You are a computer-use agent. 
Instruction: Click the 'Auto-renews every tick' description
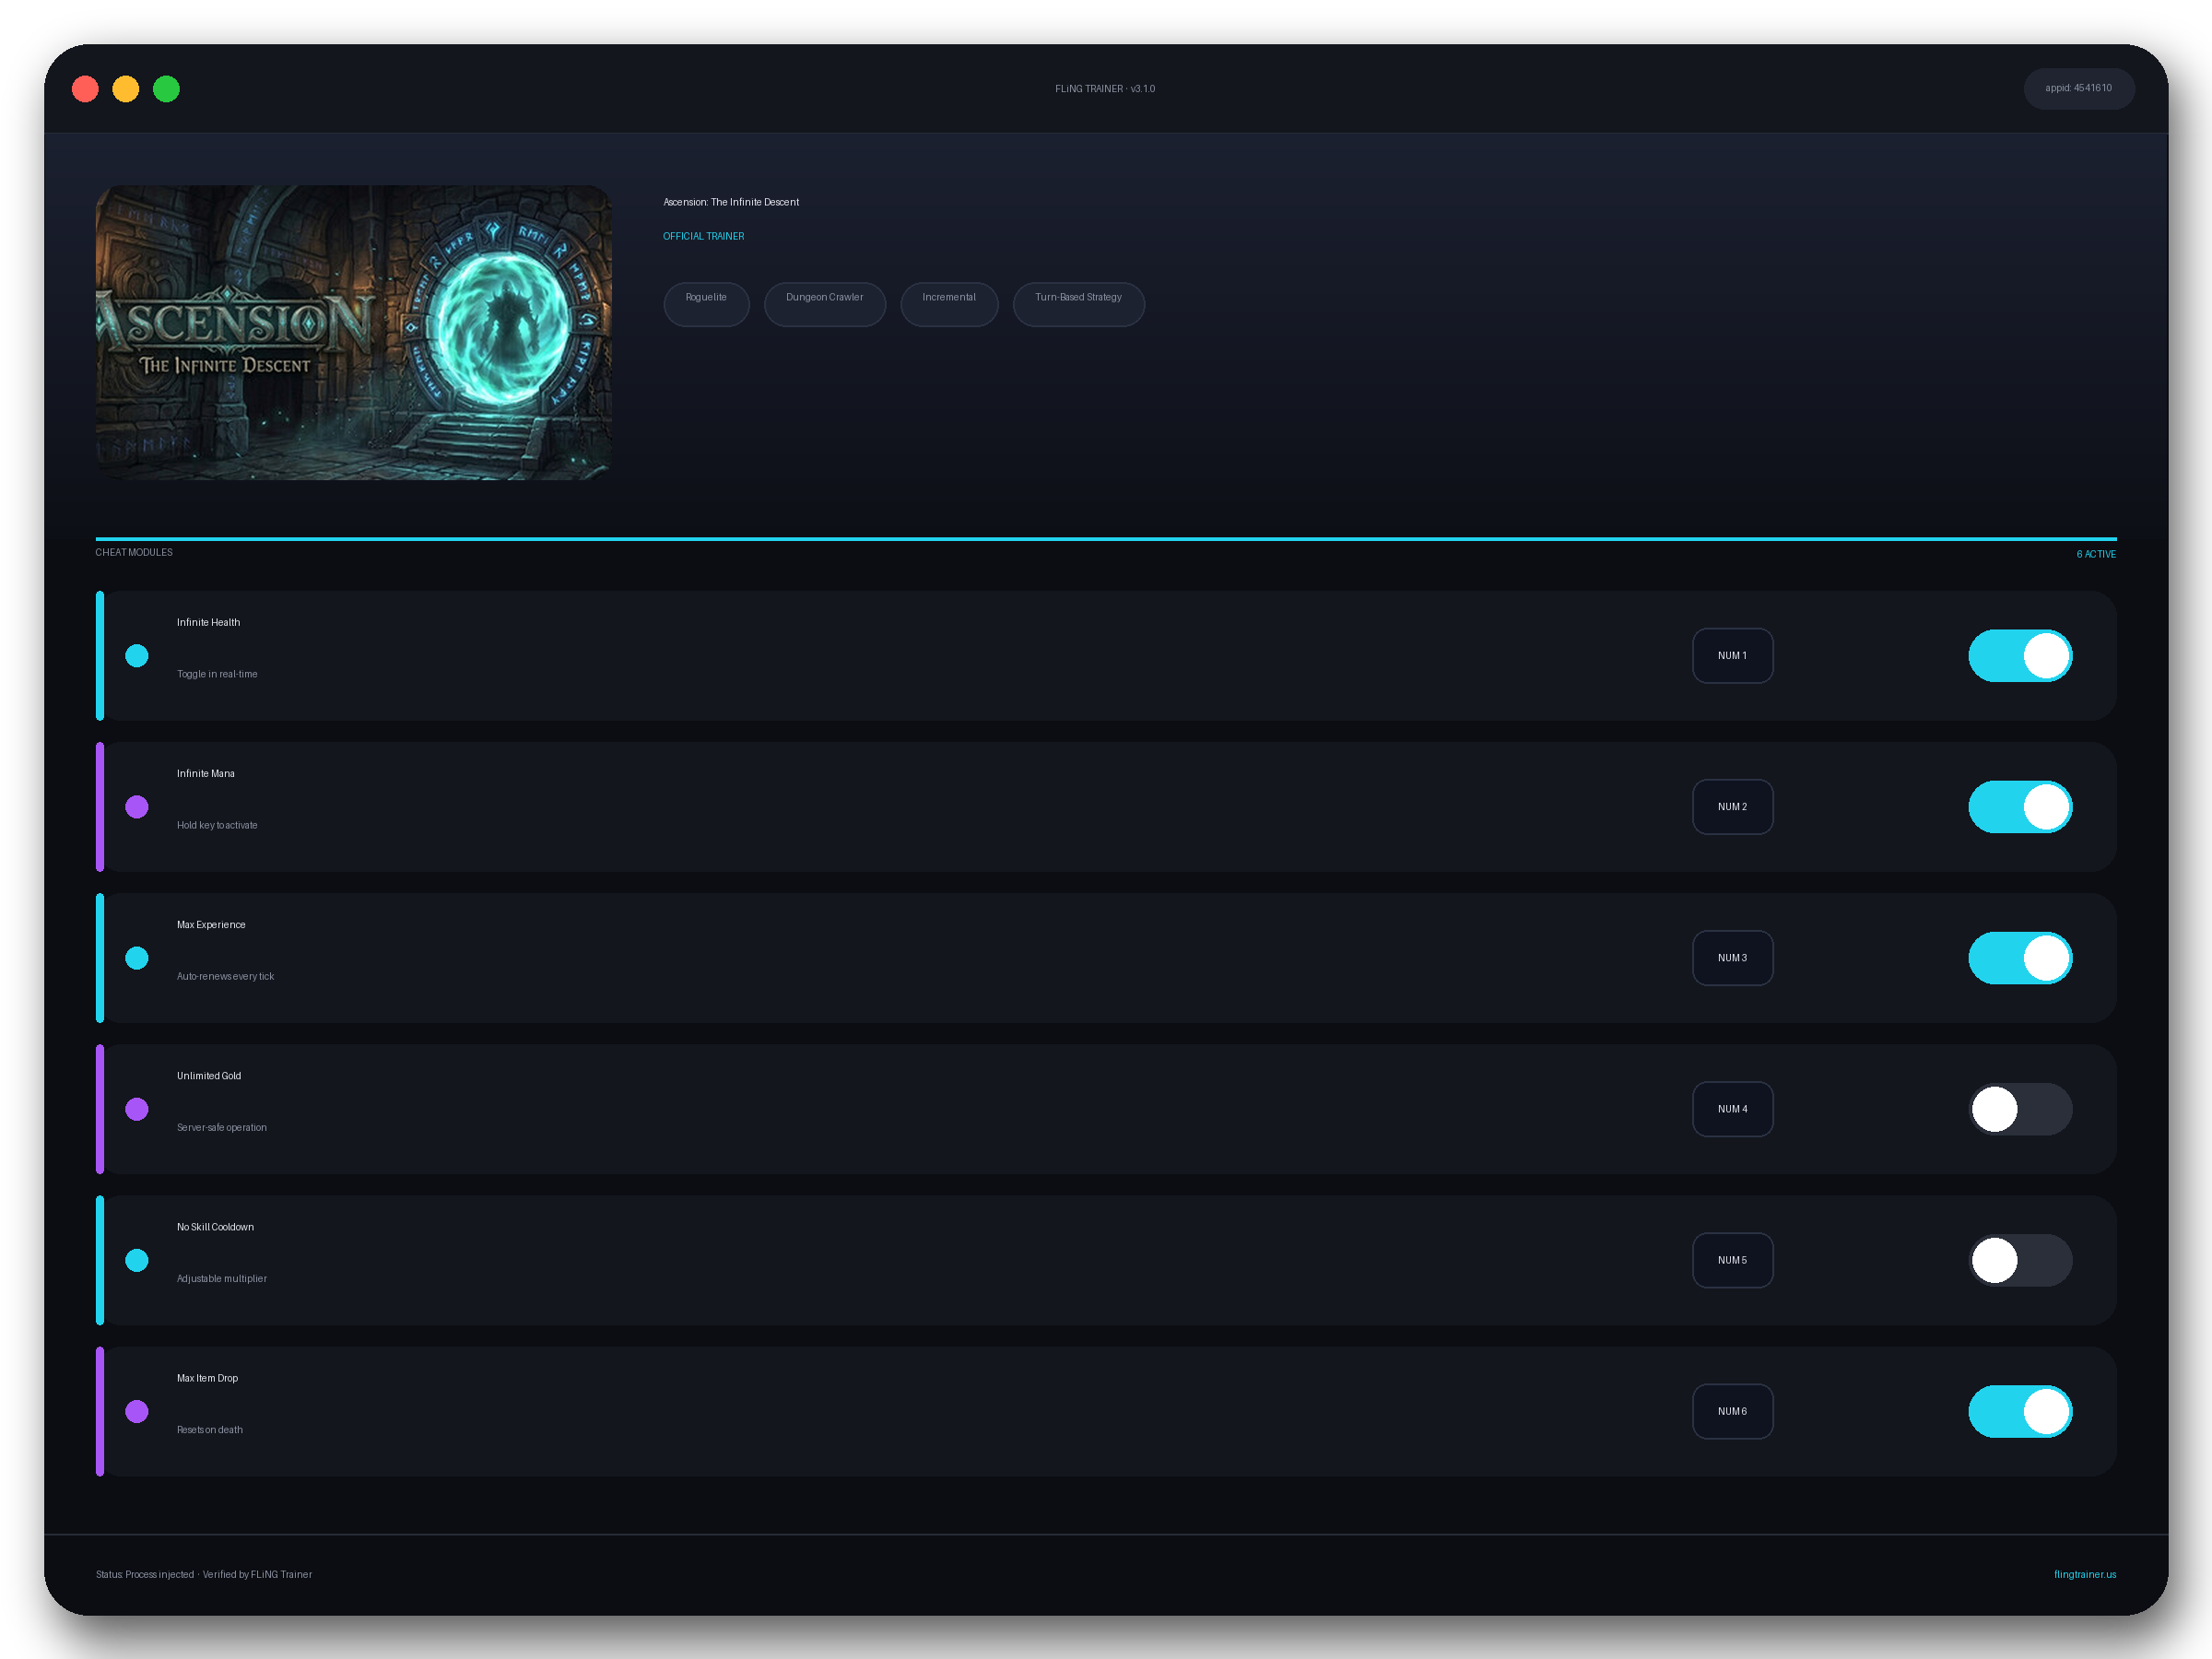[225, 976]
